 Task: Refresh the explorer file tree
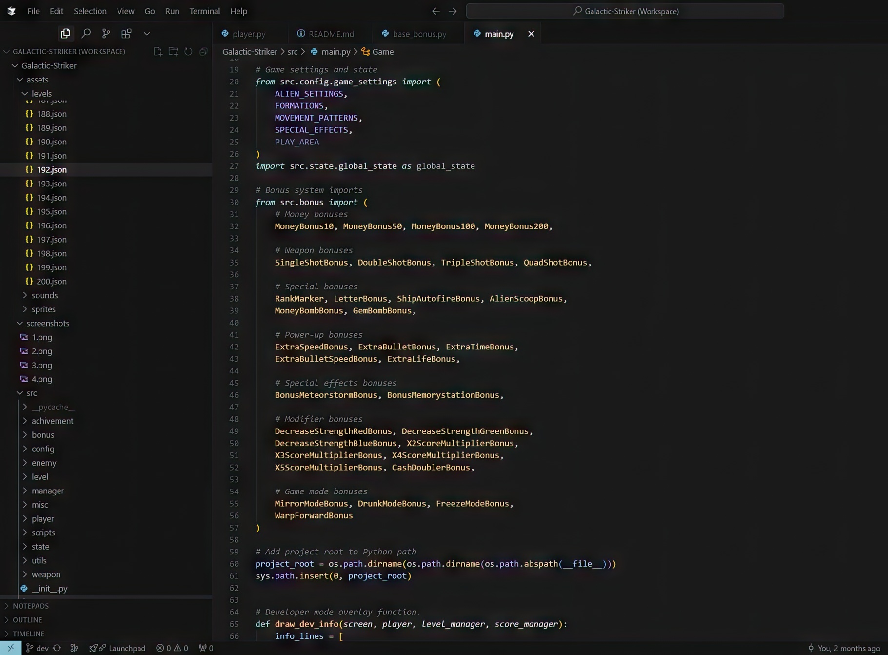(x=188, y=51)
